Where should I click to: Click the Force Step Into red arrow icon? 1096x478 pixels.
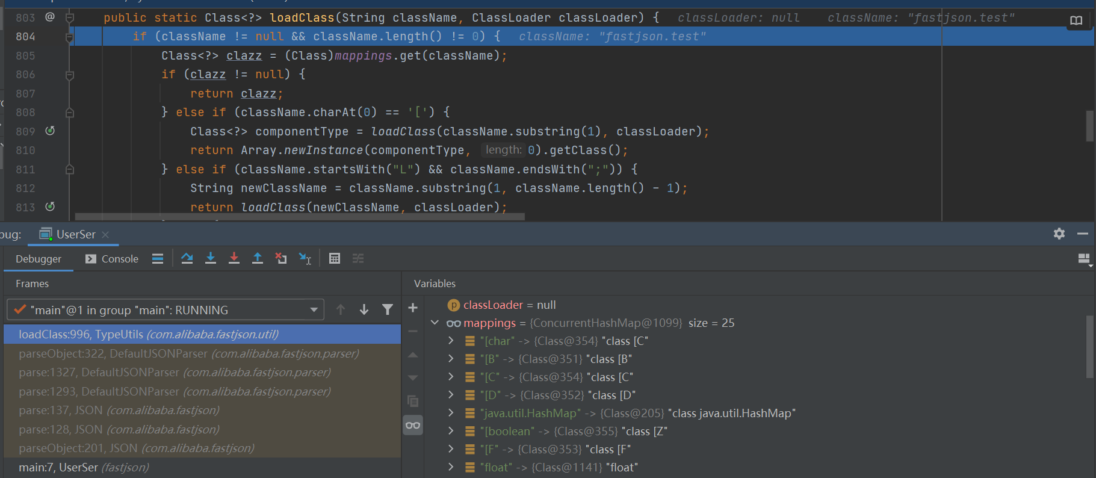[x=234, y=258]
